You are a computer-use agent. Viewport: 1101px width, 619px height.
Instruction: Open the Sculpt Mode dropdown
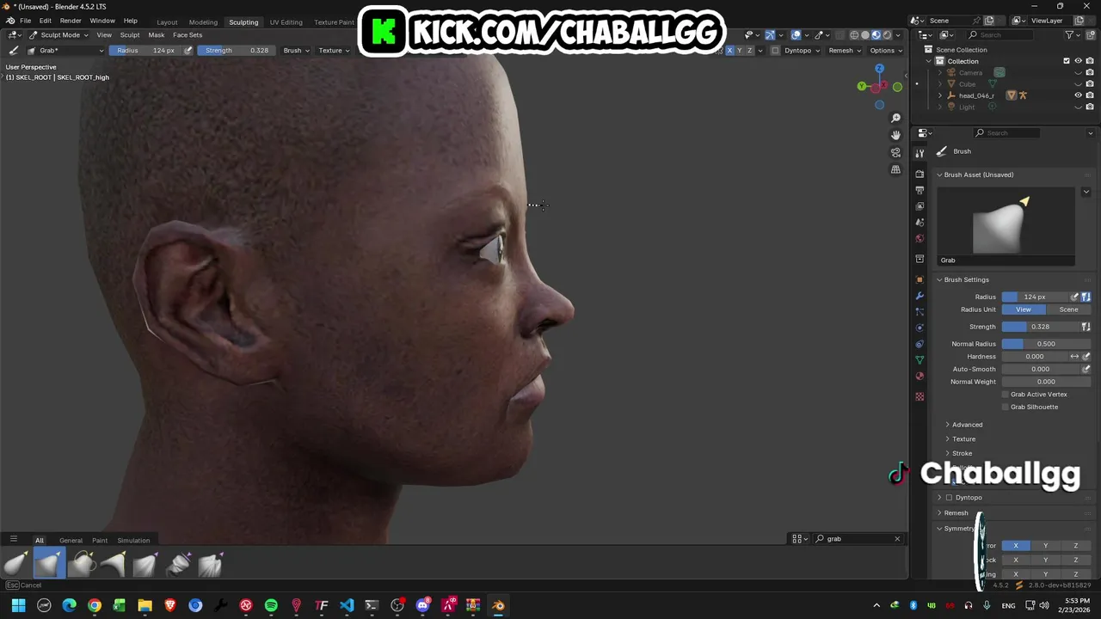[58, 35]
